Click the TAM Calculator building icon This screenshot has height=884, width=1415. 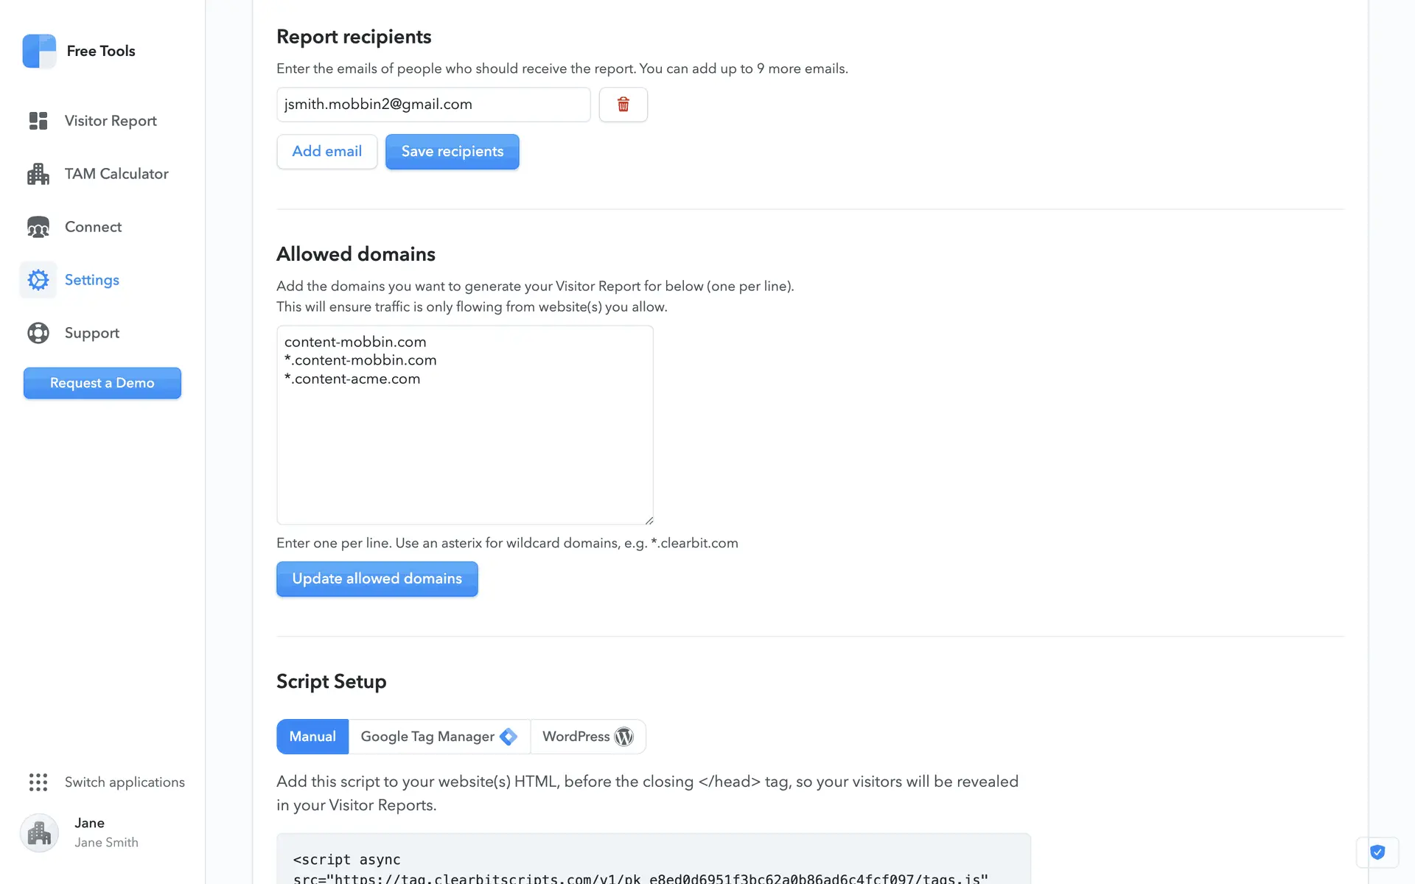38,174
